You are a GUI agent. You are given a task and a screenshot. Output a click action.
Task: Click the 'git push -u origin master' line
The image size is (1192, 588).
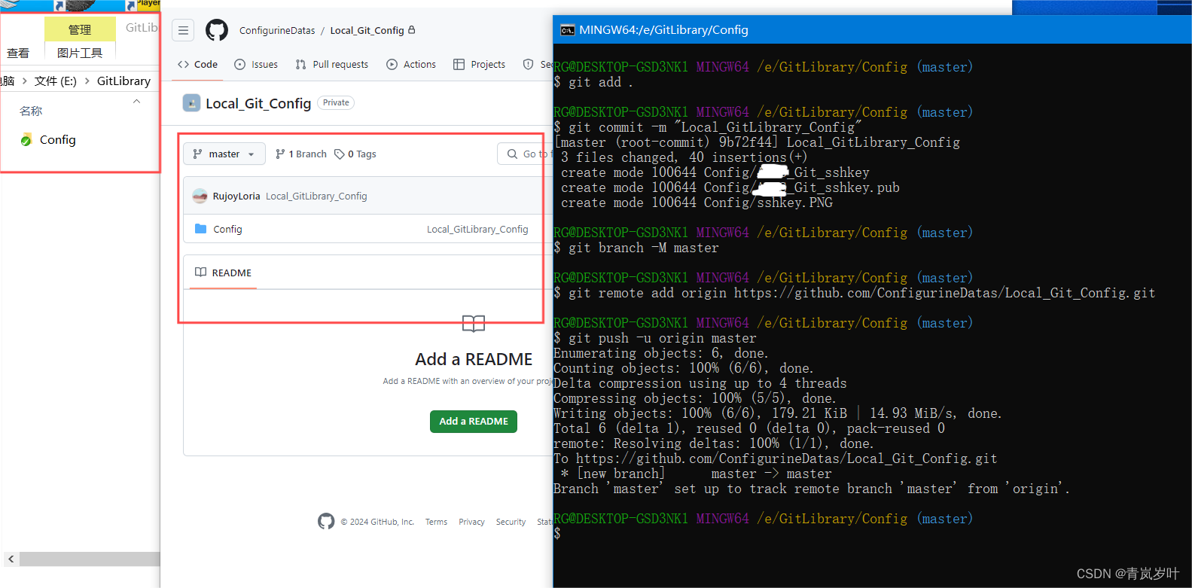coord(655,338)
